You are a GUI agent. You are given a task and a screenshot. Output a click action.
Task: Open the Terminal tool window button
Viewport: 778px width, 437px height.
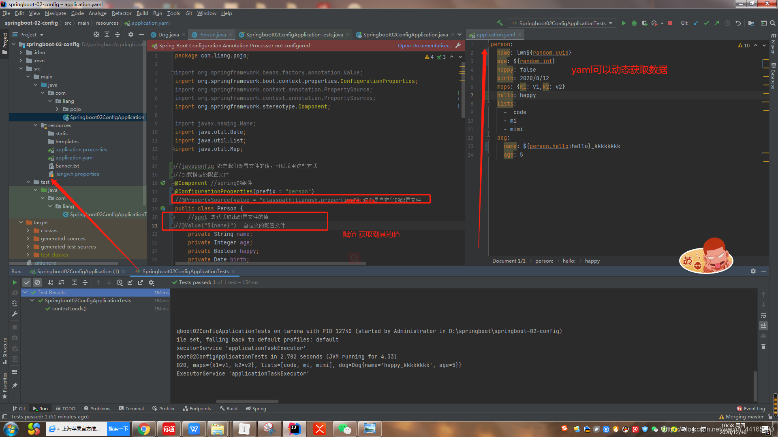[x=131, y=409]
